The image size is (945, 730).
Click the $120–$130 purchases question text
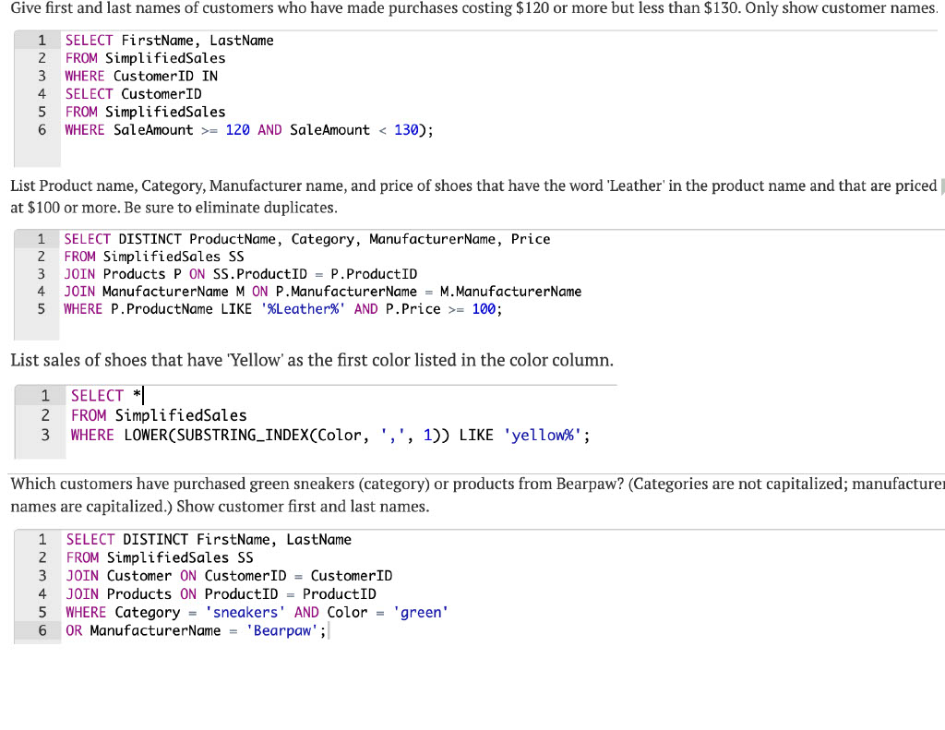pyautogui.click(x=474, y=8)
